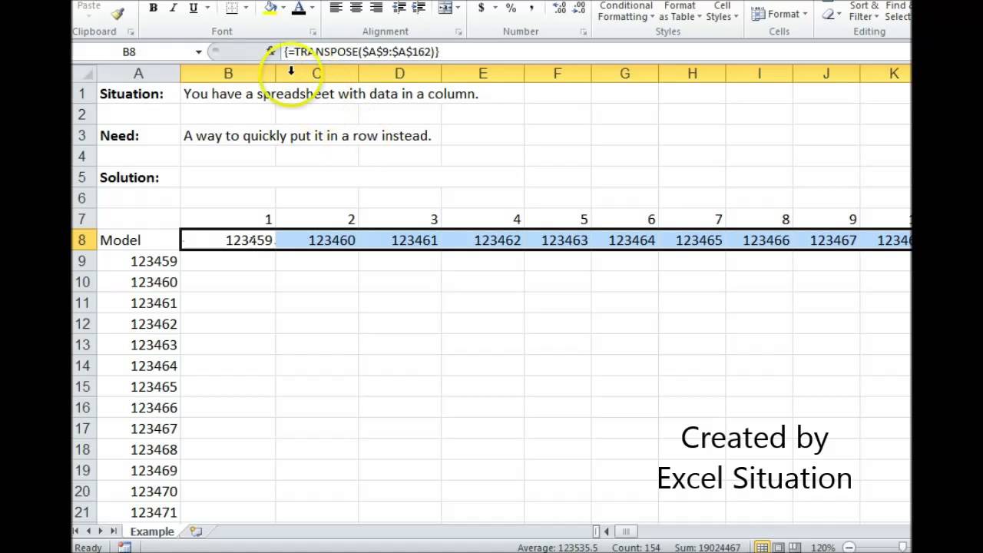The height and width of the screenshot is (553, 983).
Task: Switch to Page Break Preview
Action: click(796, 548)
